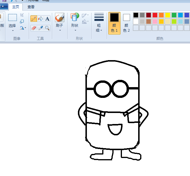Expand the 选择 (Select) dropdown arrow
Image resolution: width=190 pixels, height=176 pixels.
(x=13, y=30)
